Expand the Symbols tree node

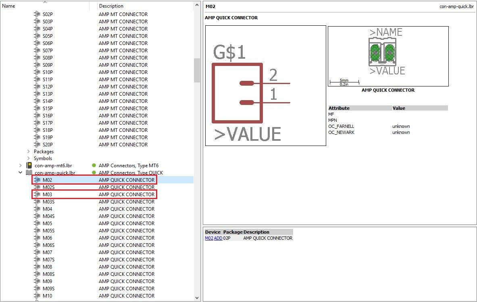29,158
